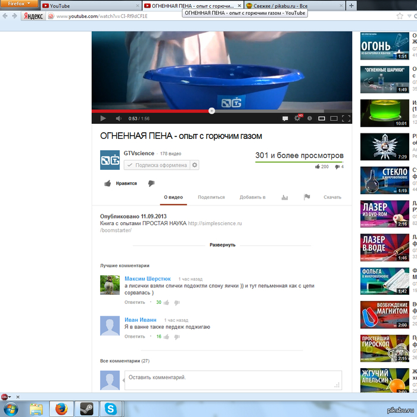Like the video with Нравится button
This screenshot has width=417, height=417.
coord(121,183)
